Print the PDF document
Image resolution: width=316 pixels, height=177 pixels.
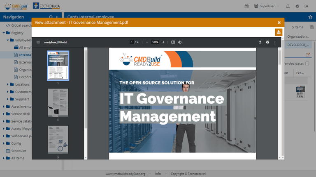click(x=267, y=42)
